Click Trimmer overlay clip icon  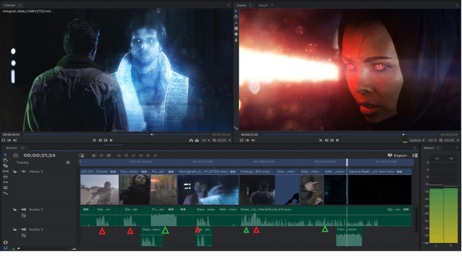tap(197, 140)
